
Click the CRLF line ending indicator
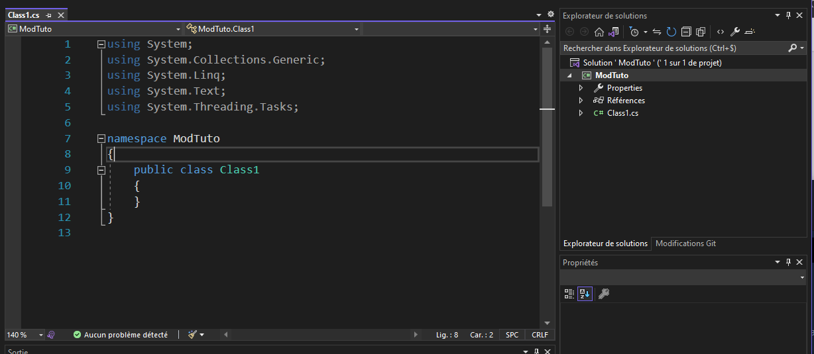point(540,335)
